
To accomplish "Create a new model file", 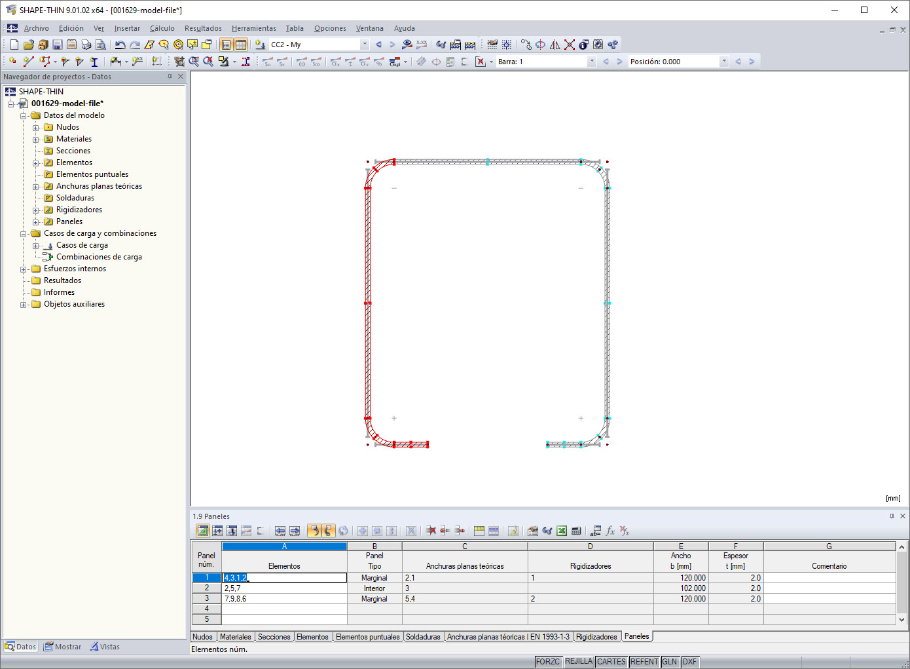I will click(14, 45).
